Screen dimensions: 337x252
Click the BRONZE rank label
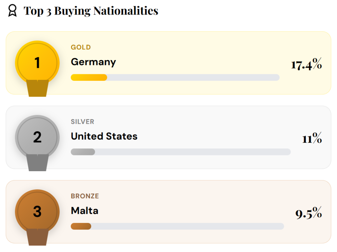[x=85, y=196]
